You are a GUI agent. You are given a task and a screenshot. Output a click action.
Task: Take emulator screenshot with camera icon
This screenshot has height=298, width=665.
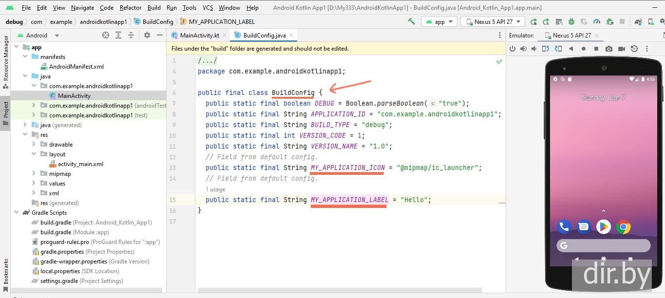[x=609, y=49]
